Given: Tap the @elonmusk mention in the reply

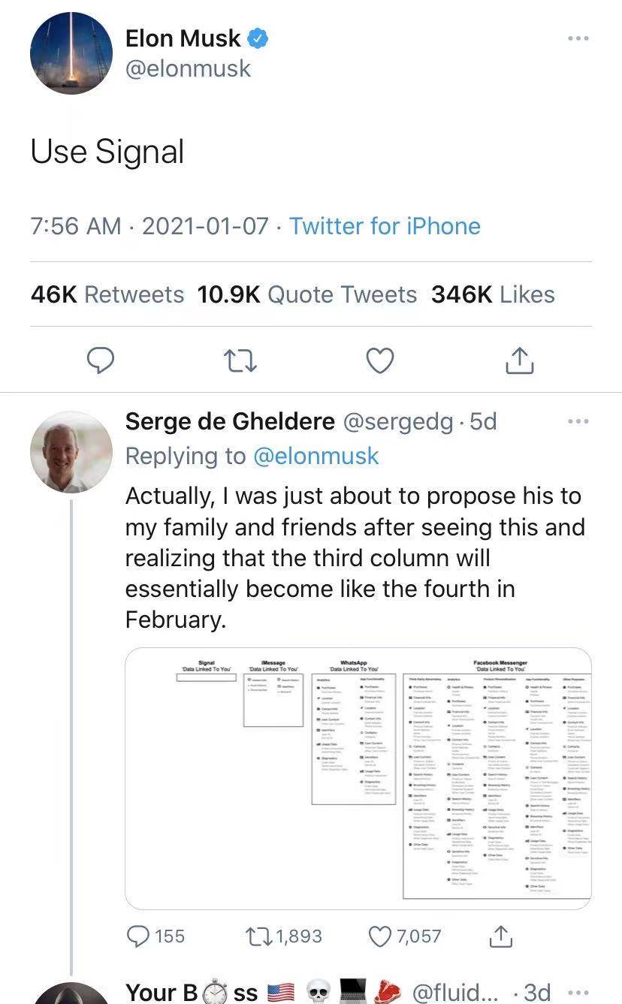Looking at the screenshot, I should click(x=316, y=456).
